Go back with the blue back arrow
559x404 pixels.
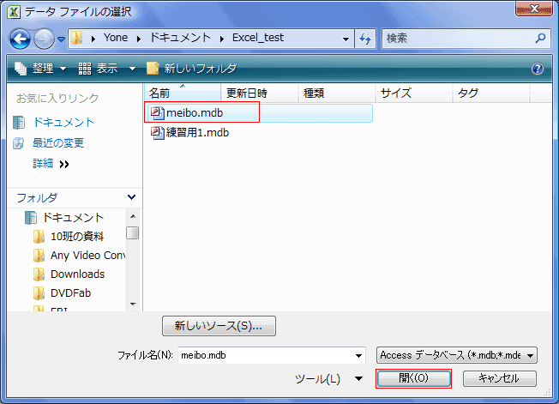[20, 39]
